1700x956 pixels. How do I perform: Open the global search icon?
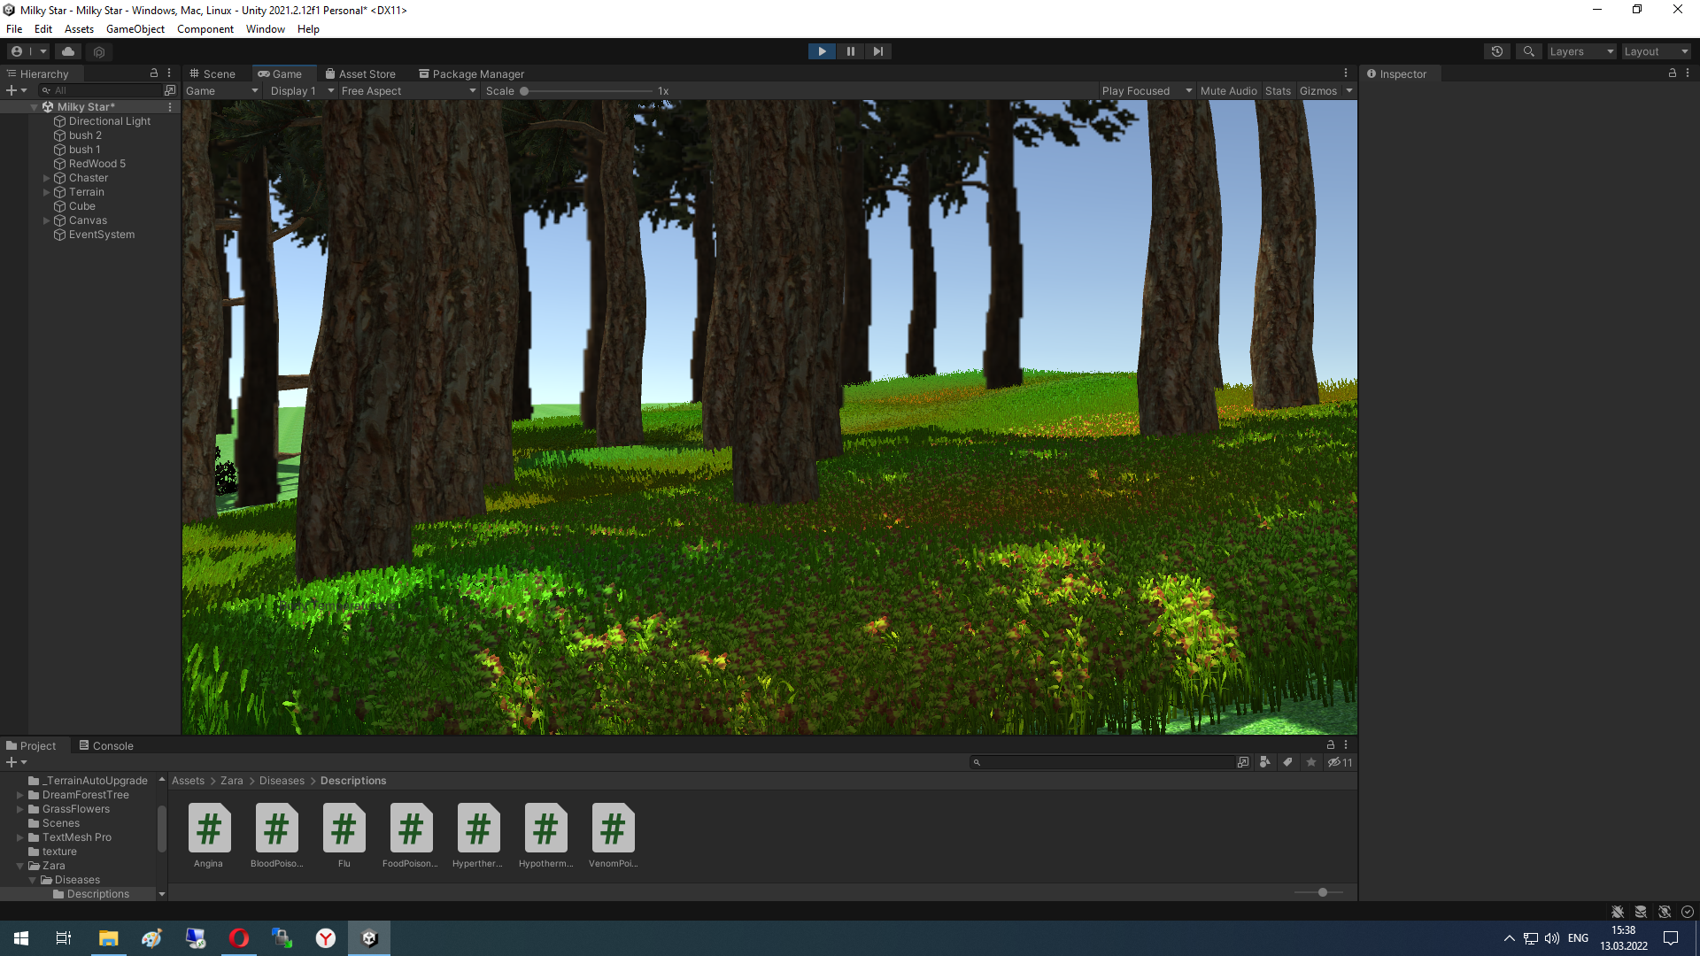1528,51
